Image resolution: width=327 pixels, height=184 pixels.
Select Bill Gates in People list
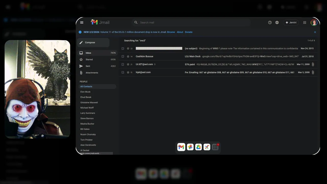(85, 129)
